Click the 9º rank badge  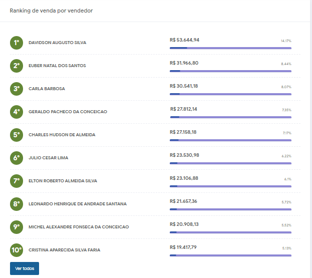coord(17,227)
